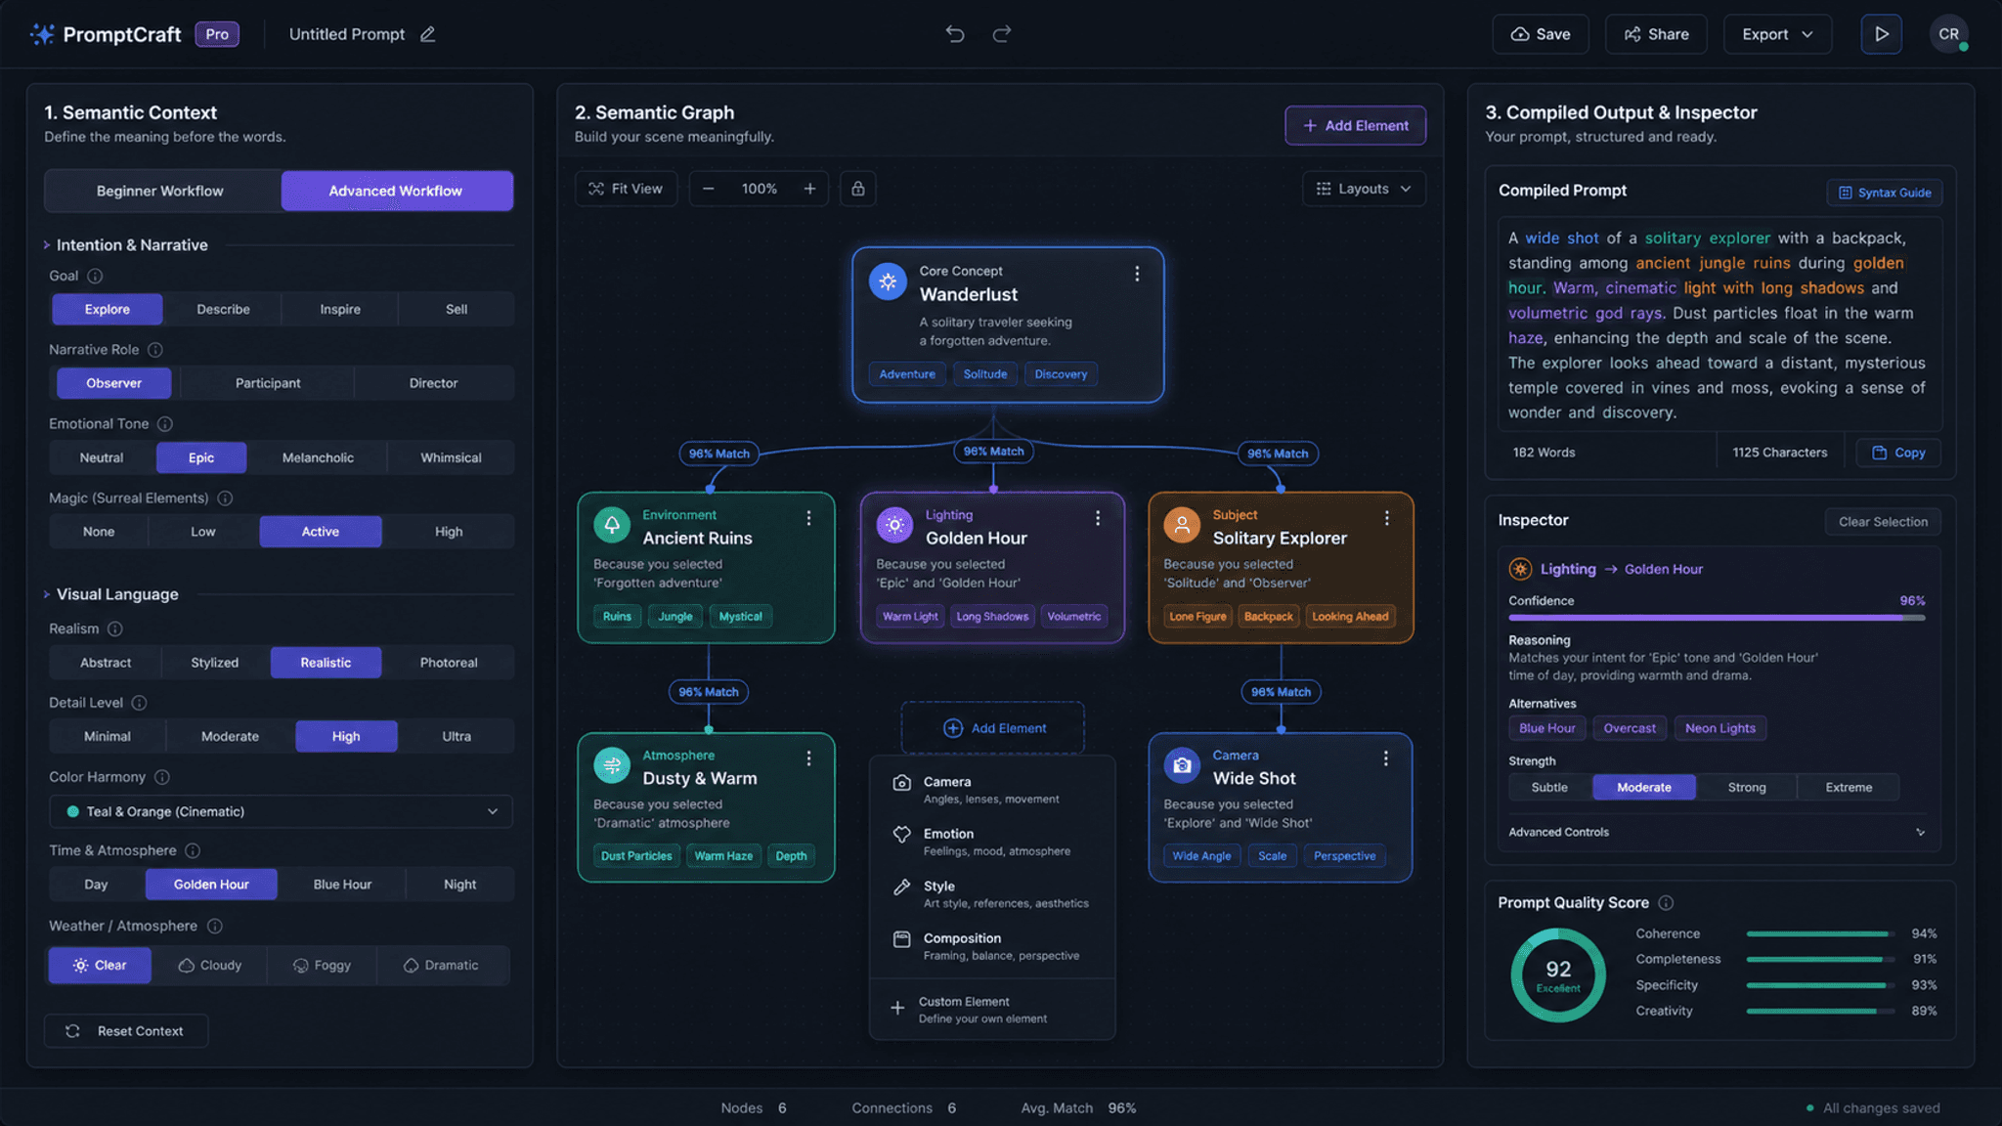Open the Layouts dropdown
This screenshot has width=2002, height=1126.
pos(1364,189)
